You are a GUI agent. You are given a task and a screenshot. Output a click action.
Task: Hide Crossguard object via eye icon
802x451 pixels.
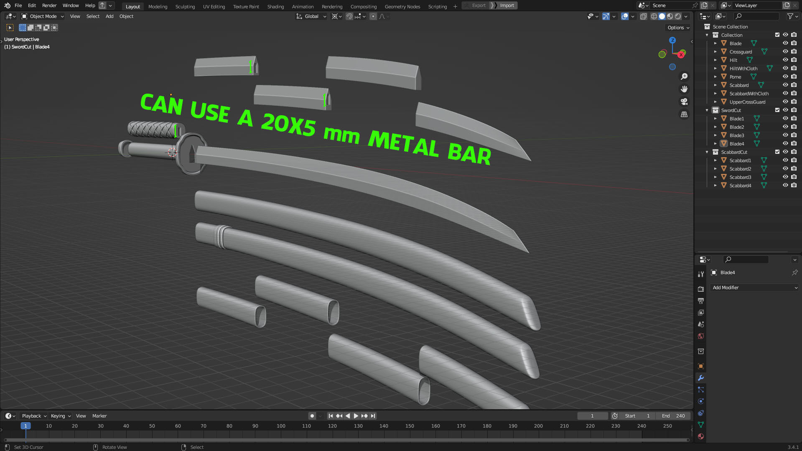click(785, 52)
